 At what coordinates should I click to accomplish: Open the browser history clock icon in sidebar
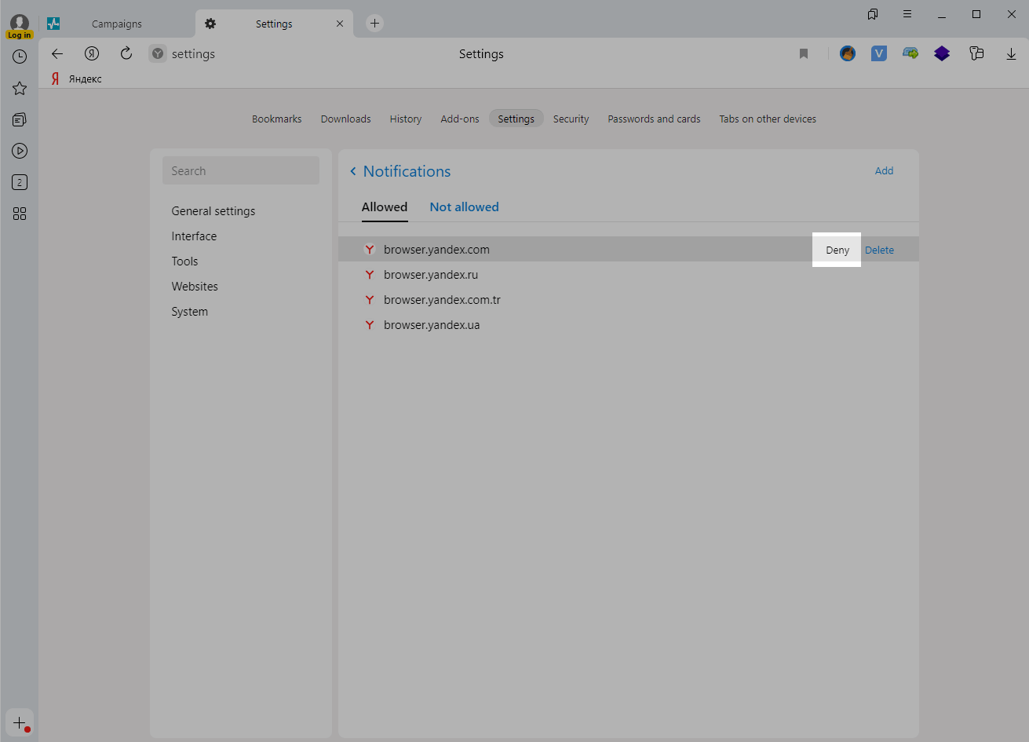pos(20,57)
